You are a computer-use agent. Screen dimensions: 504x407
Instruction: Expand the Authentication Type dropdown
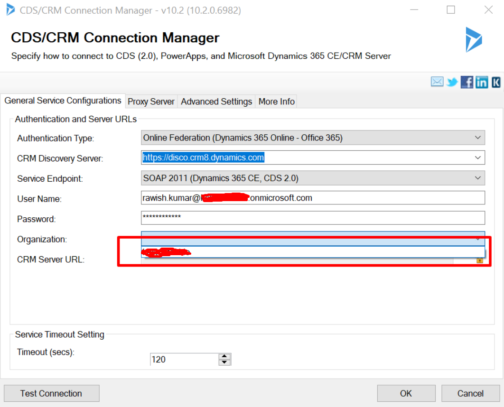478,138
